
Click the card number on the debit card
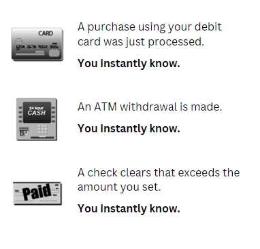37,47
